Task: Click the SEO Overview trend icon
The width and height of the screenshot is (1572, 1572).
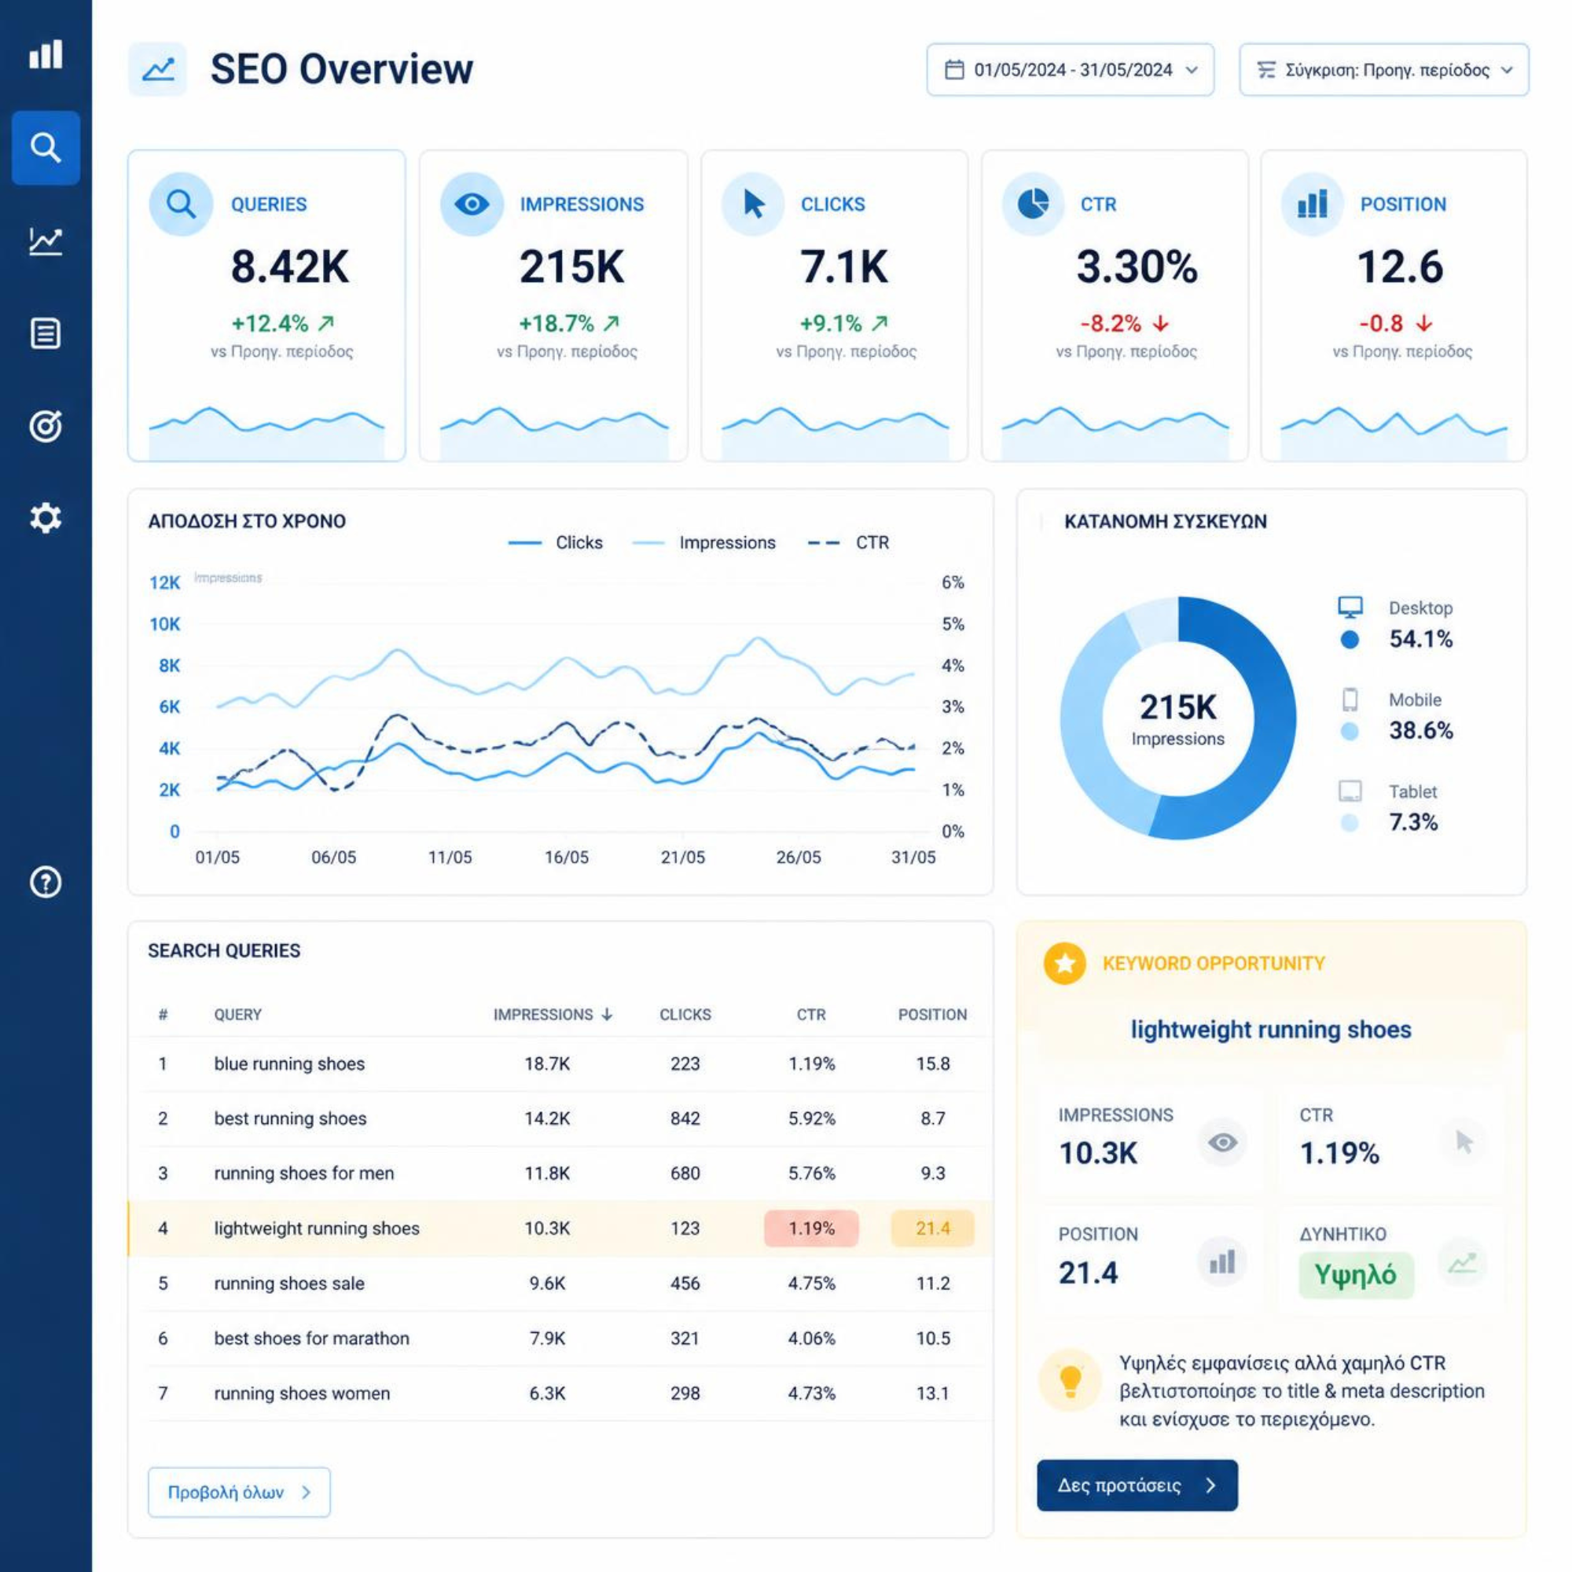Action: 158,69
